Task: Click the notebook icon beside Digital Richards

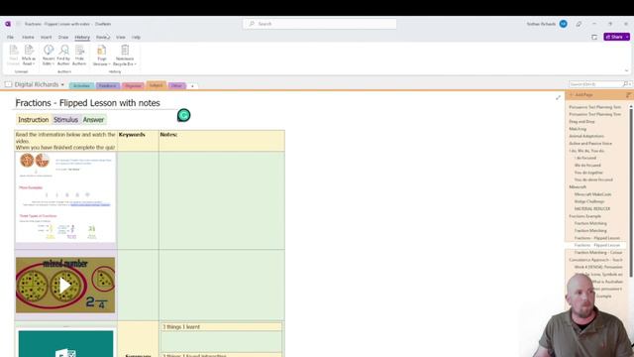Action: (x=8, y=84)
